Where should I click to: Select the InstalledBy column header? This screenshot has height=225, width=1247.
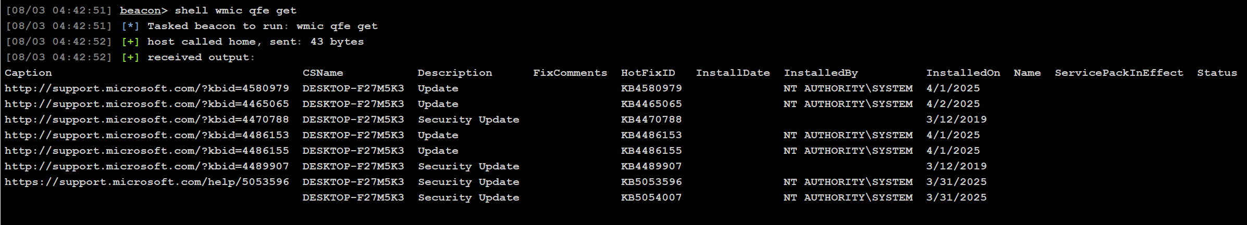click(x=821, y=73)
